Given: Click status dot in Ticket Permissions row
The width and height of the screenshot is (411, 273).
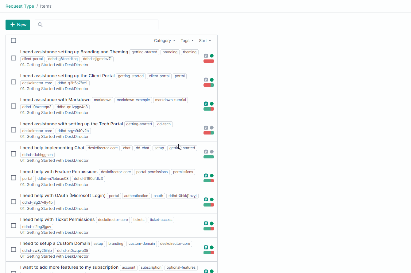Looking at the screenshot, I should coord(212,223).
